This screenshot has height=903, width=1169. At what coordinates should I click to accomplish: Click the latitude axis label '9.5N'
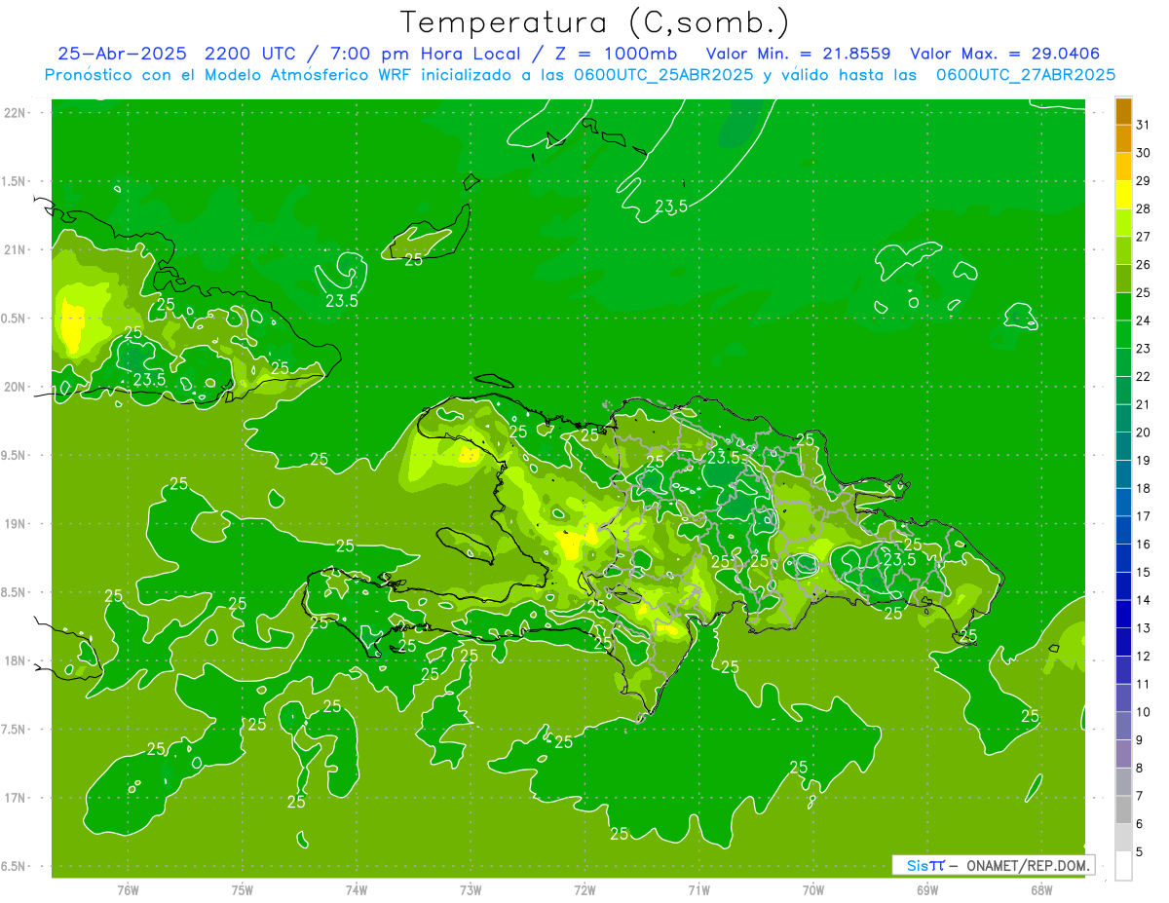click(x=14, y=456)
